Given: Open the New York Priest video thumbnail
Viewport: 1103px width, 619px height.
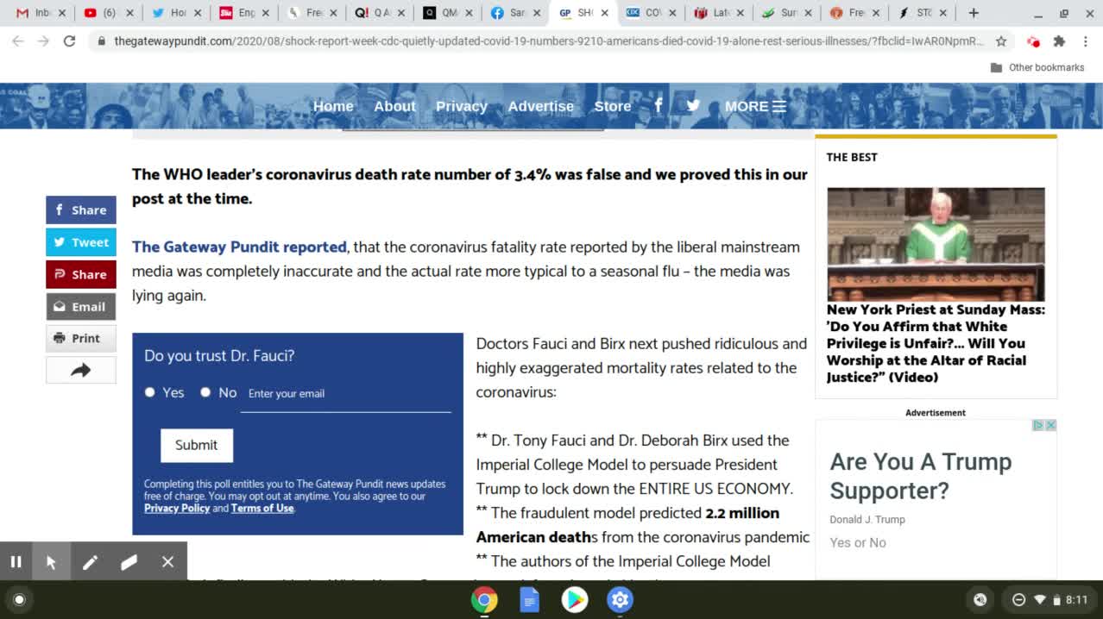Looking at the screenshot, I should 936,244.
